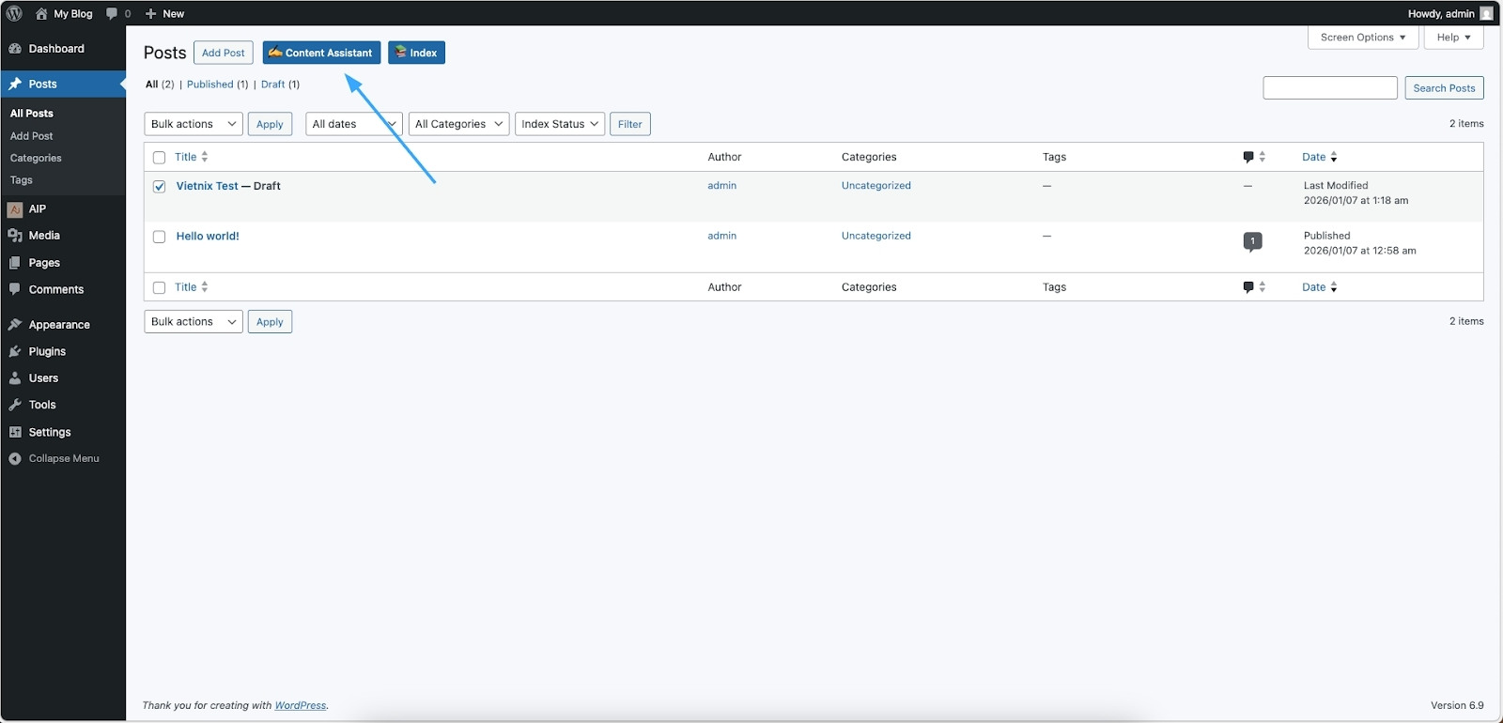Open the All Categories filter dropdown

pyautogui.click(x=458, y=124)
